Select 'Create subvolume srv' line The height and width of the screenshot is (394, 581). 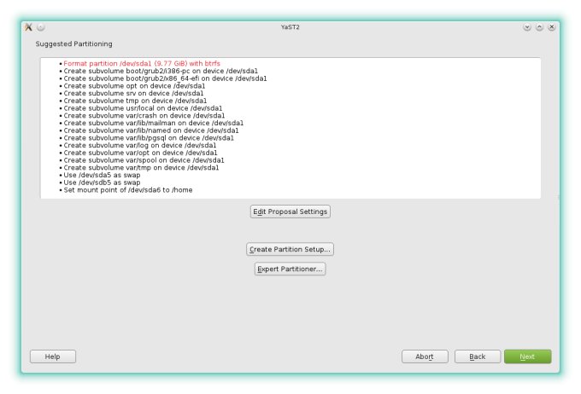tap(133, 93)
